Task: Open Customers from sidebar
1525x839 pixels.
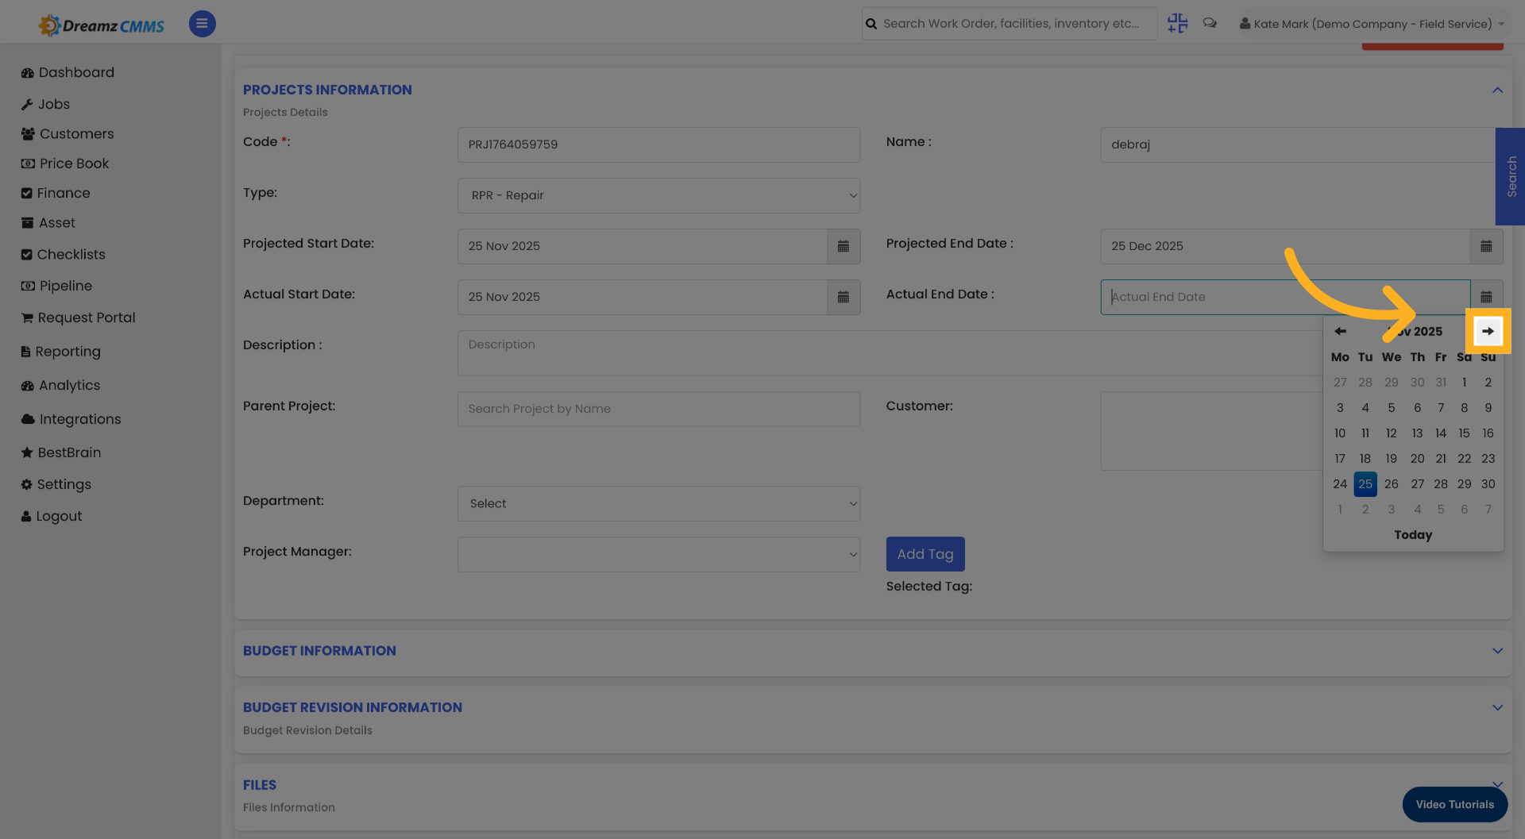Action: (68, 133)
